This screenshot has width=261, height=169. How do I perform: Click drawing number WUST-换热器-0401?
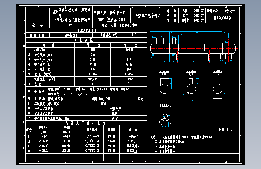111,20
